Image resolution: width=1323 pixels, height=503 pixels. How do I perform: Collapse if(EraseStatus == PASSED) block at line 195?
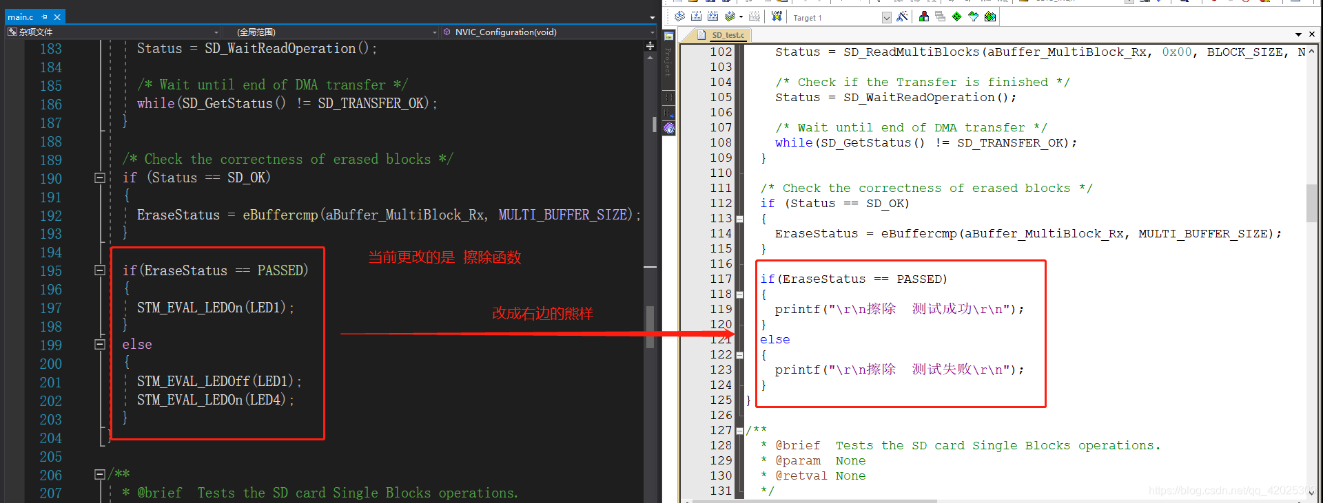[x=99, y=270]
